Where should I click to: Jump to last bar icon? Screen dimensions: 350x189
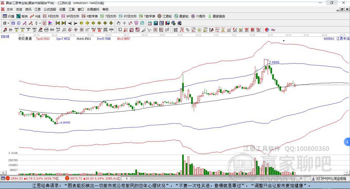point(64,23)
